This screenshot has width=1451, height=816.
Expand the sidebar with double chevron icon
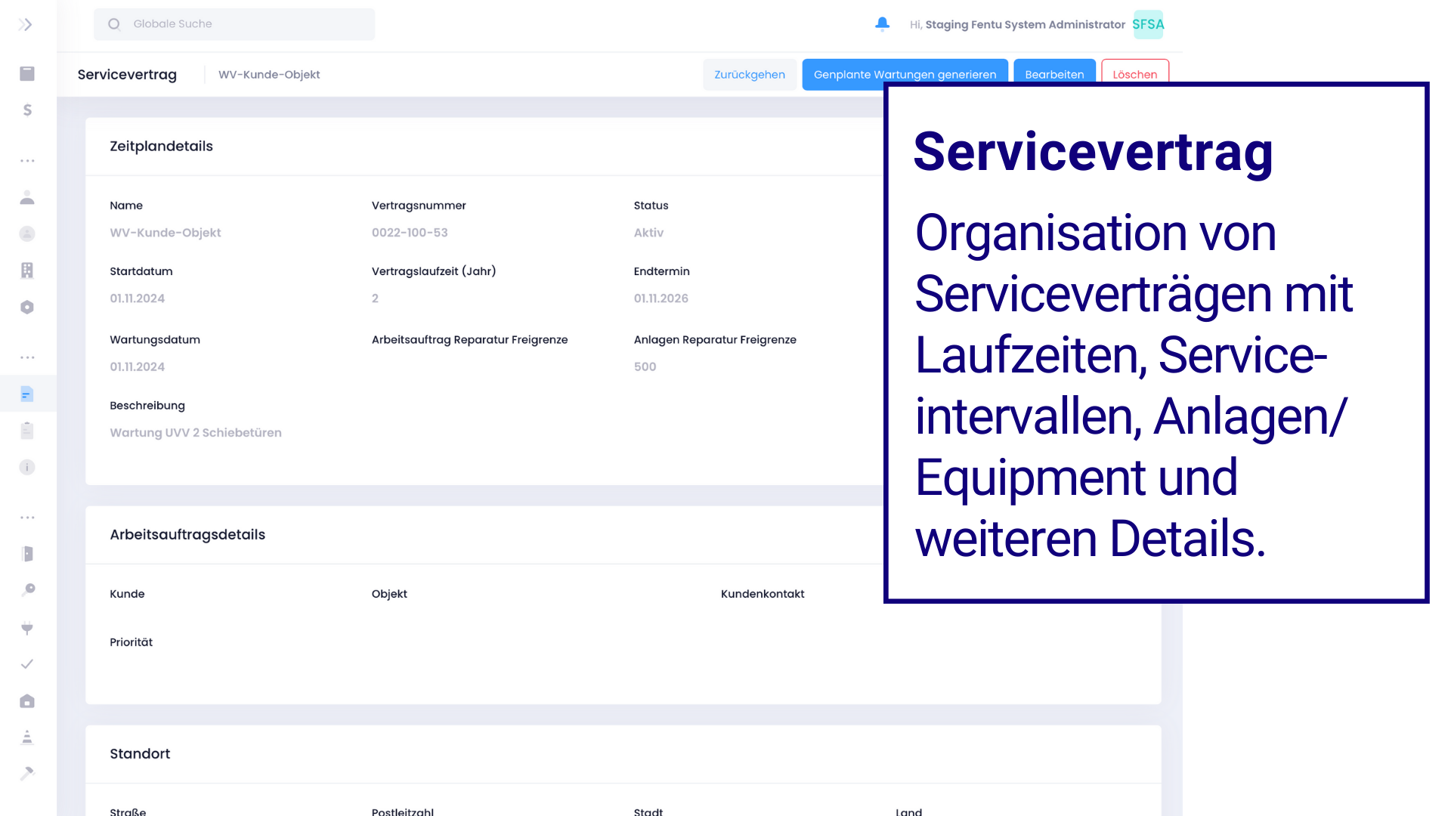point(26,25)
